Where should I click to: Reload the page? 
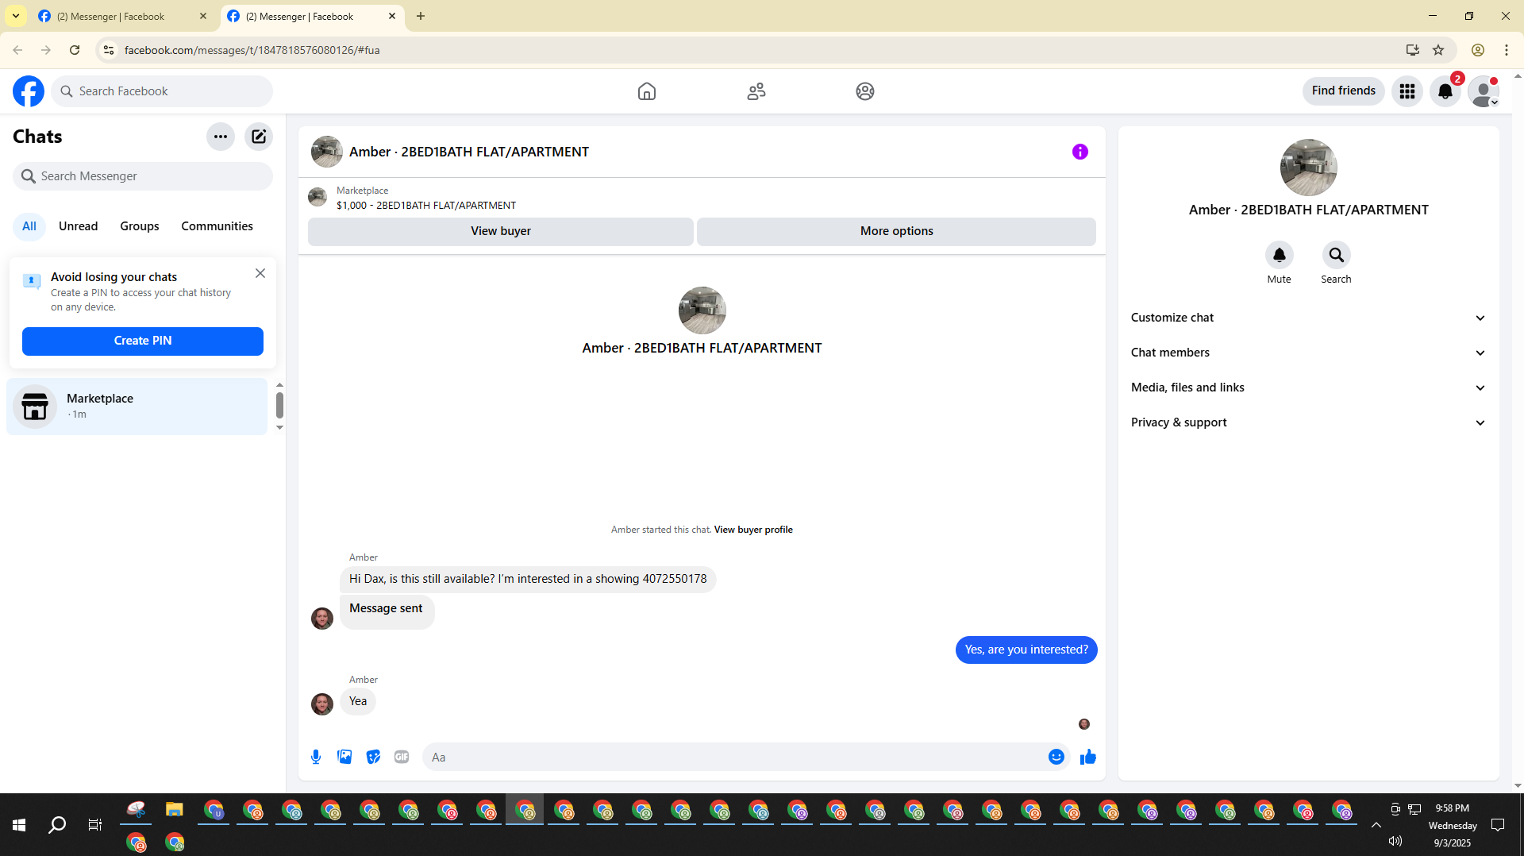pos(75,50)
